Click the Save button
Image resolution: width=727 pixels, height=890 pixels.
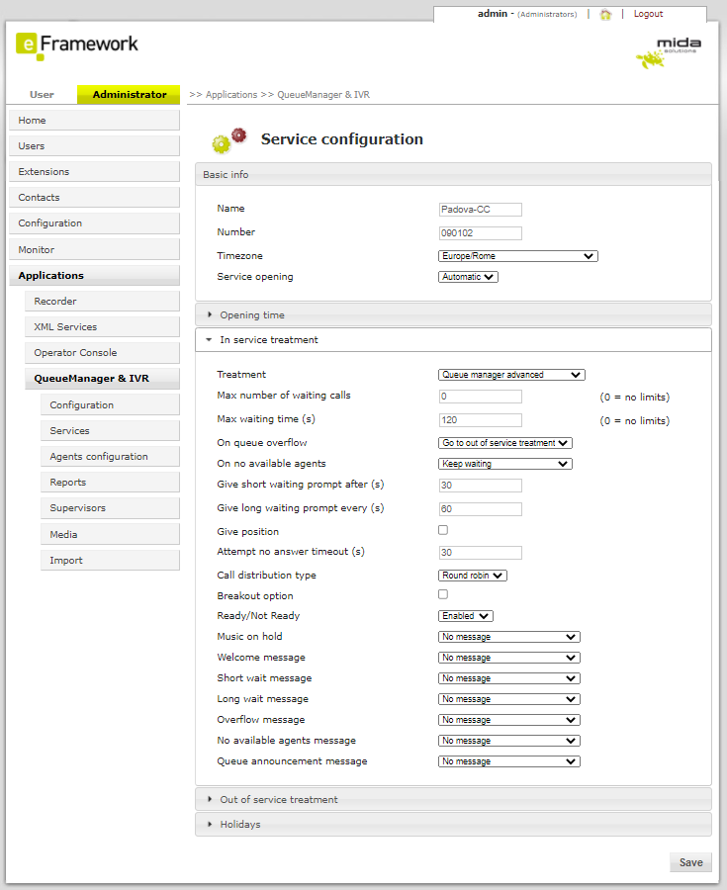point(690,862)
